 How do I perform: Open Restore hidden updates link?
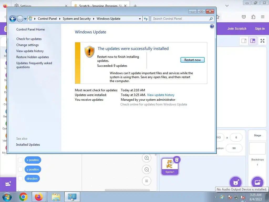[33, 57]
